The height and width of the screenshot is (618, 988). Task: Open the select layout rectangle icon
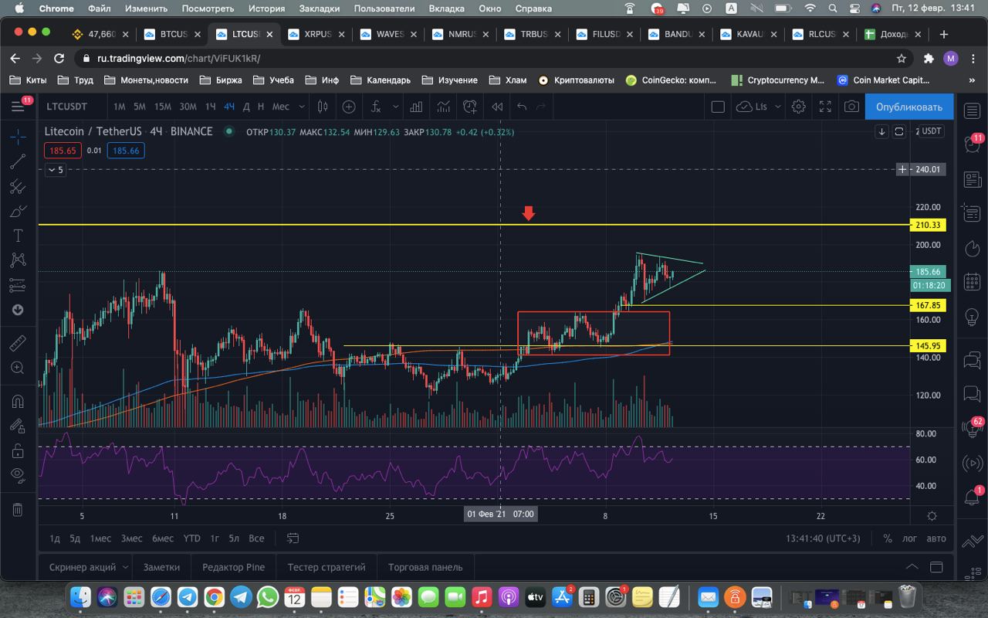click(718, 107)
